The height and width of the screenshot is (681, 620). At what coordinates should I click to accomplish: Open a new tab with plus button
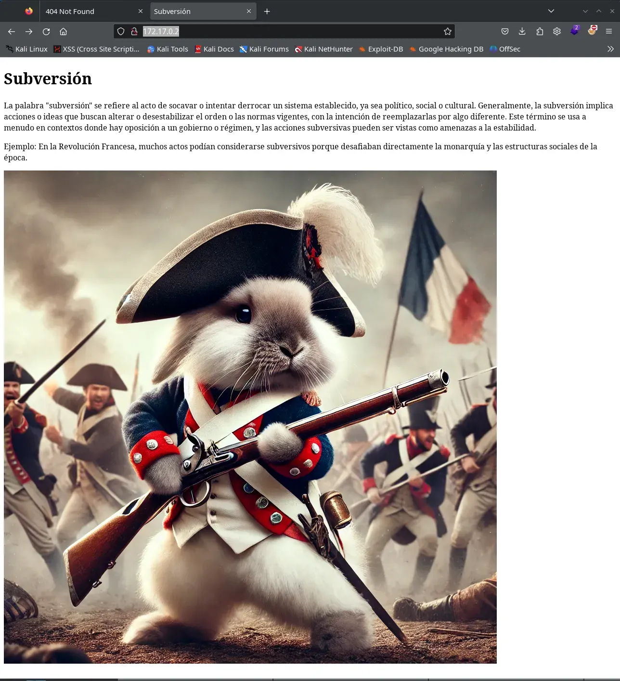point(267,11)
